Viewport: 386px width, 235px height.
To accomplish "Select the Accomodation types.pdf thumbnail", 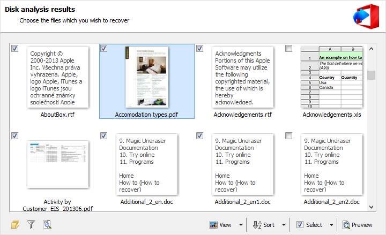I will tap(147, 77).
